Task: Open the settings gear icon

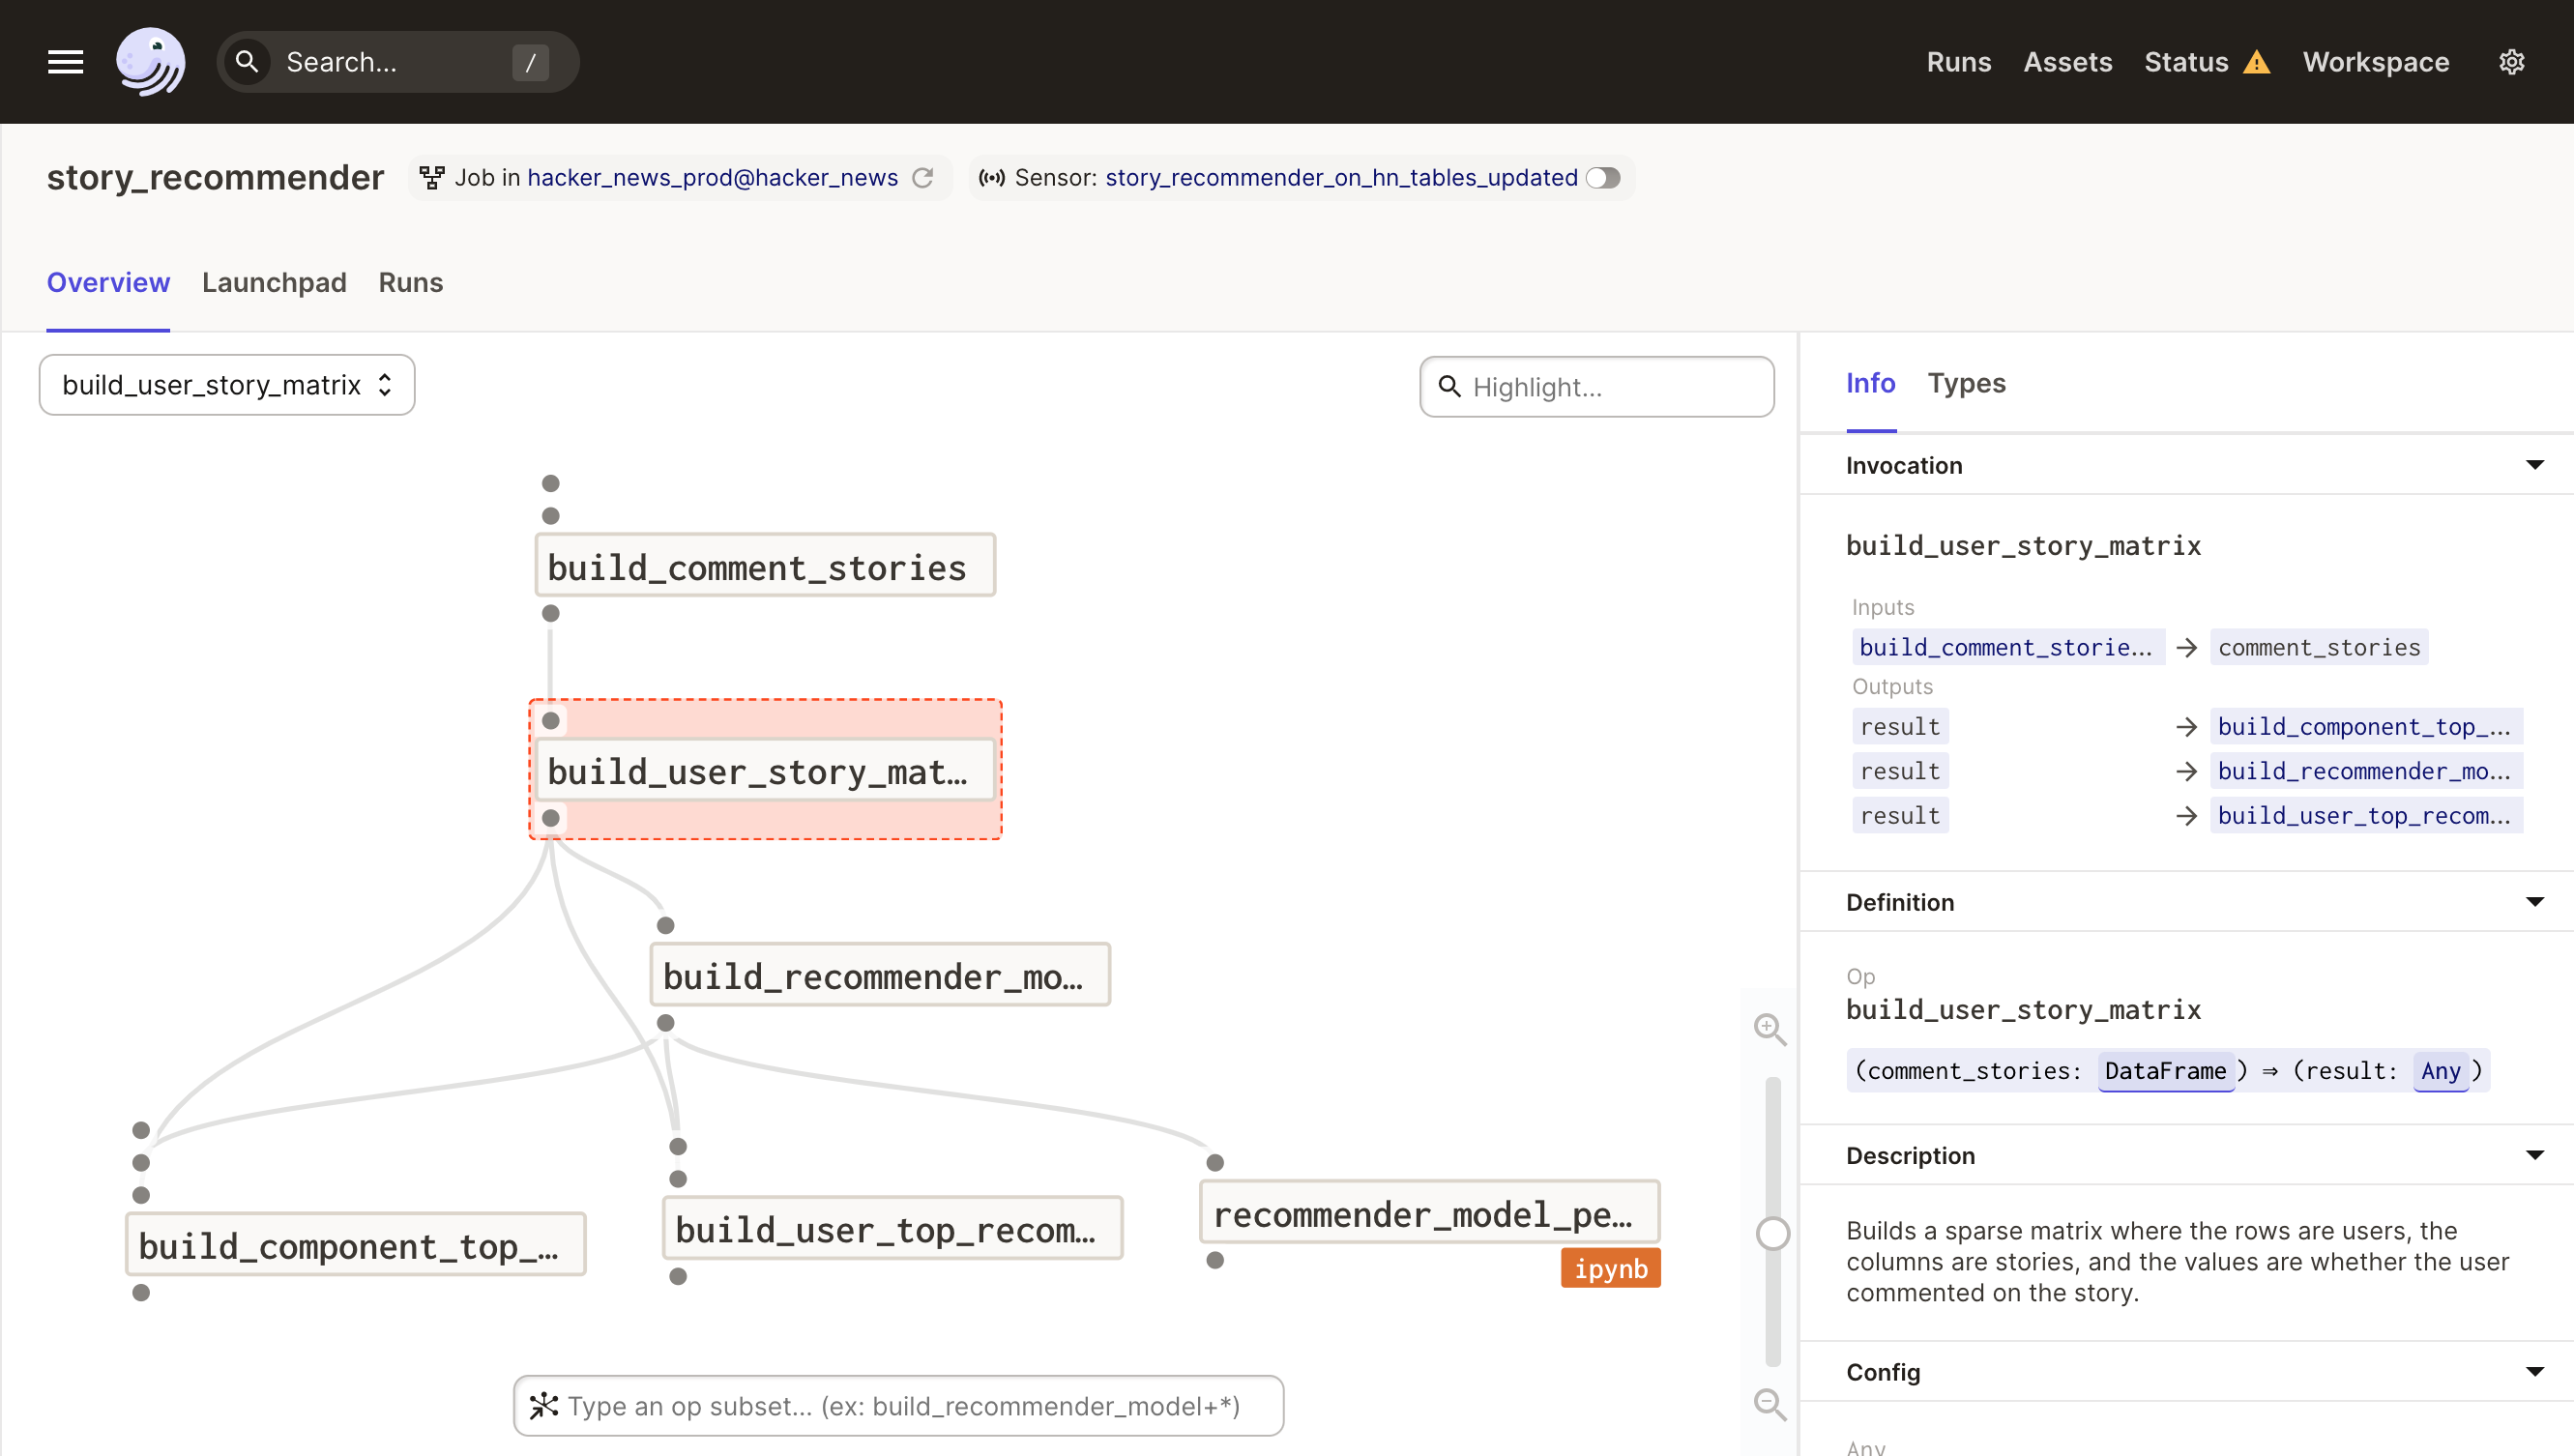Action: click(2511, 62)
